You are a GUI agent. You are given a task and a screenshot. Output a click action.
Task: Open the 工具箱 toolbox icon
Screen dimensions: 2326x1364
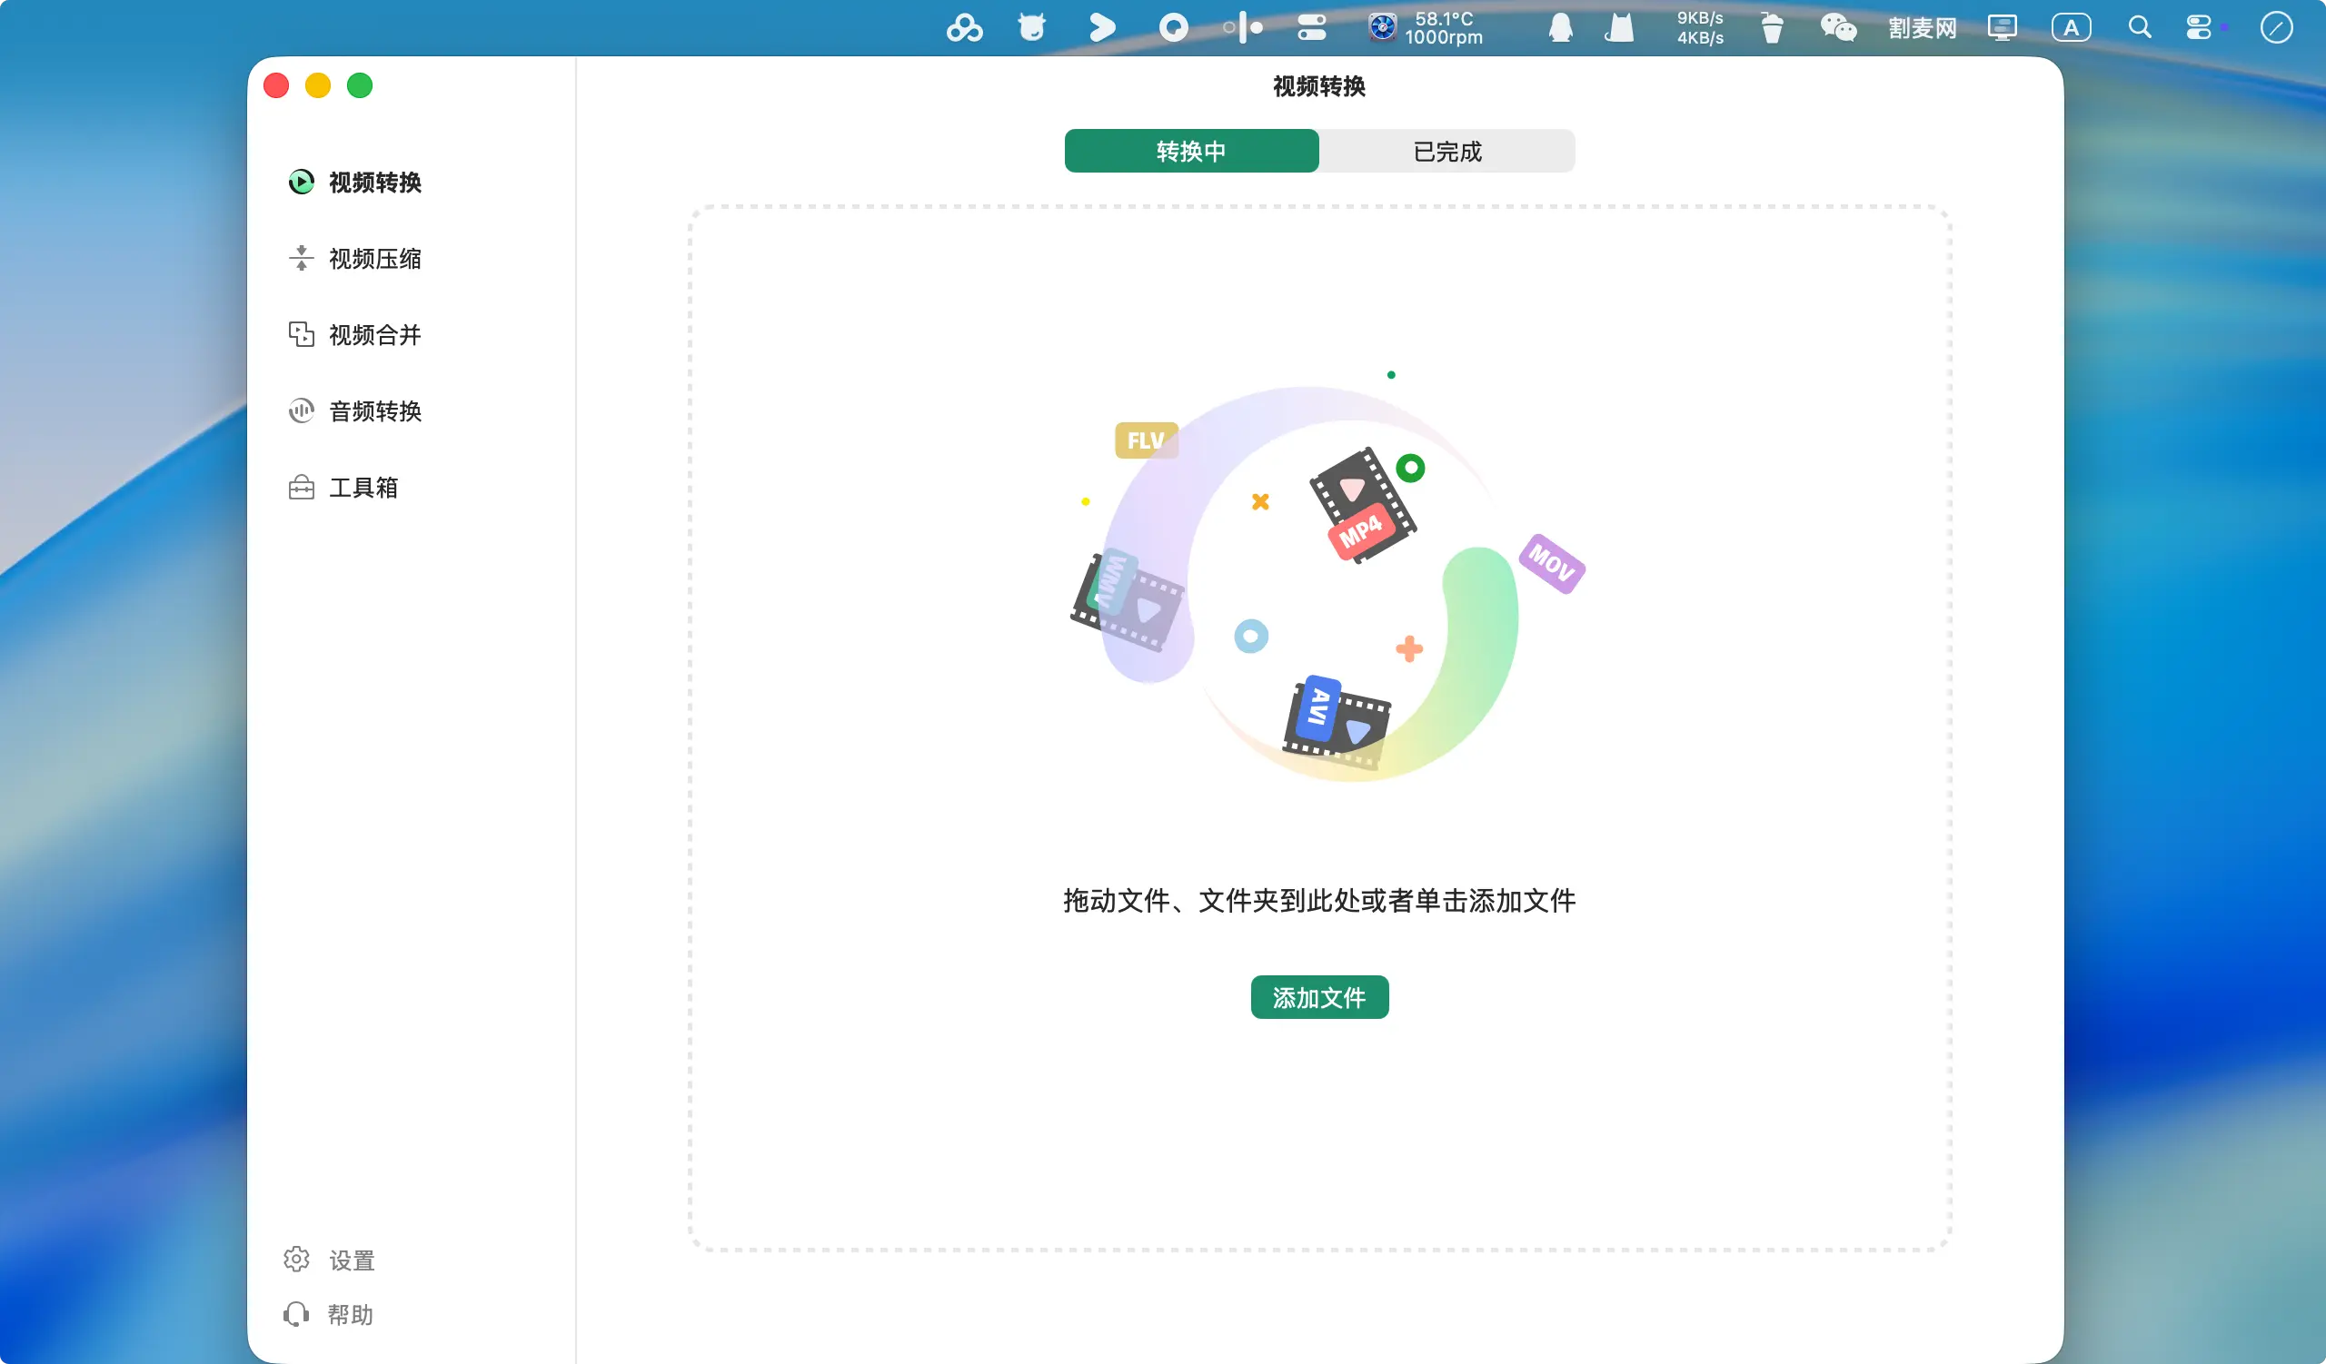[301, 487]
